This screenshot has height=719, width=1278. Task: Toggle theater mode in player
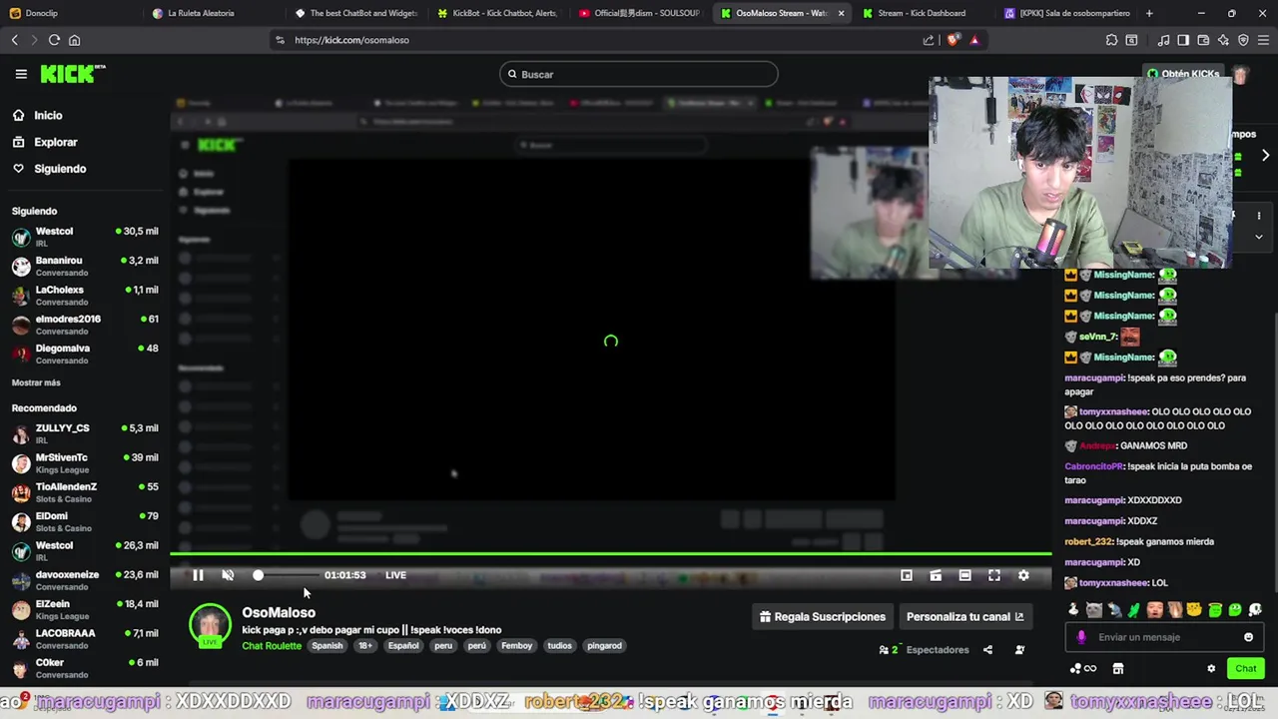(964, 575)
